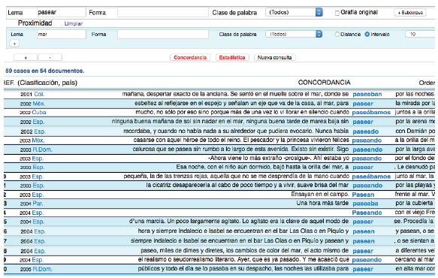
Task: Open the Méx. link in the 2002 row
Action: 39,104
